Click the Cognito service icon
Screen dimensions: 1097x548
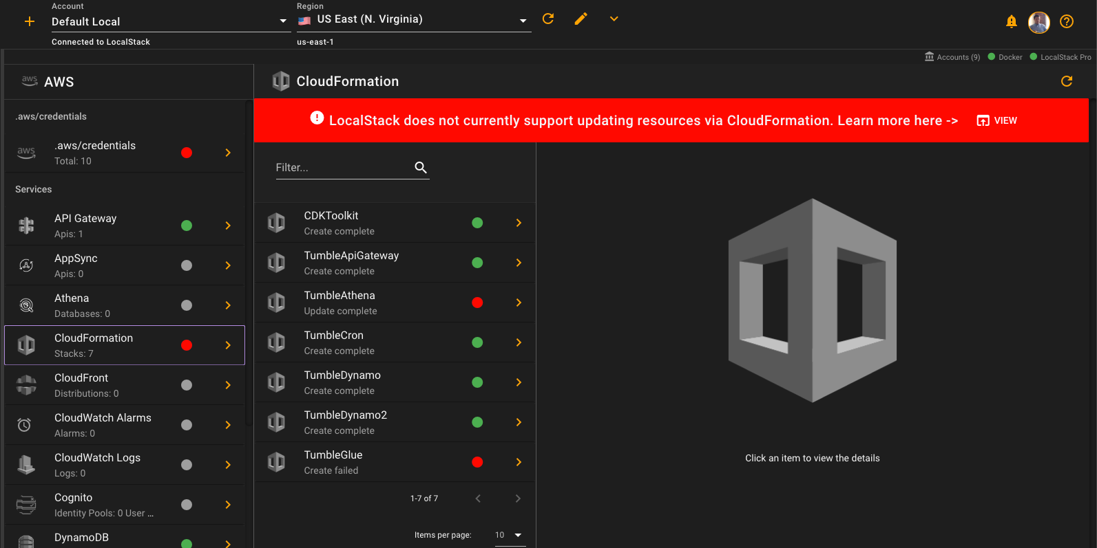pos(26,505)
